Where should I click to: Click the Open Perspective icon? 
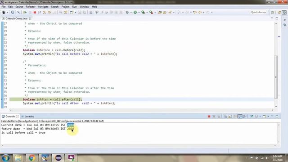tap(273, 12)
